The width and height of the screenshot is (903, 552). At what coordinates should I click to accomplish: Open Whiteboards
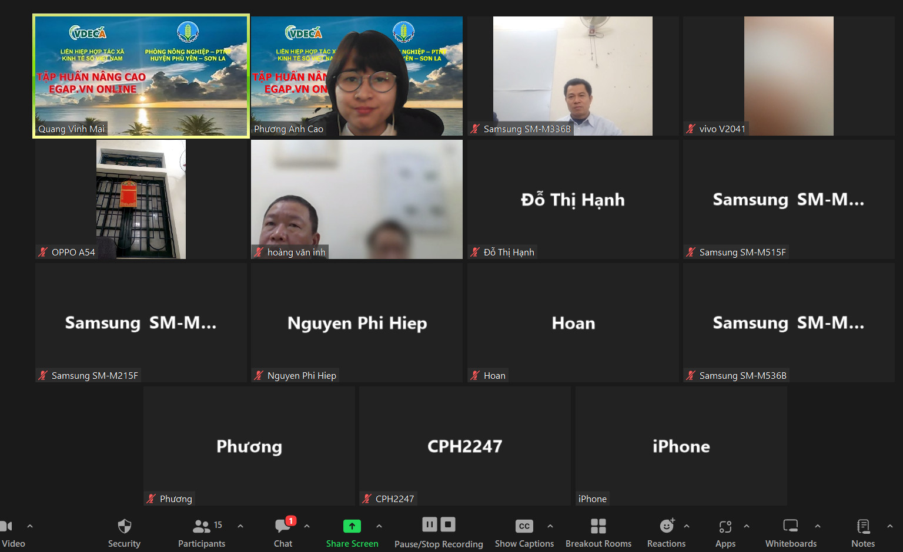click(x=791, y=527)
